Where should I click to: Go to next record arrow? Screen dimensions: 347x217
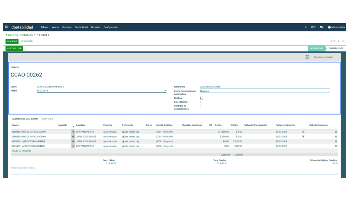(x=343, y=41)
